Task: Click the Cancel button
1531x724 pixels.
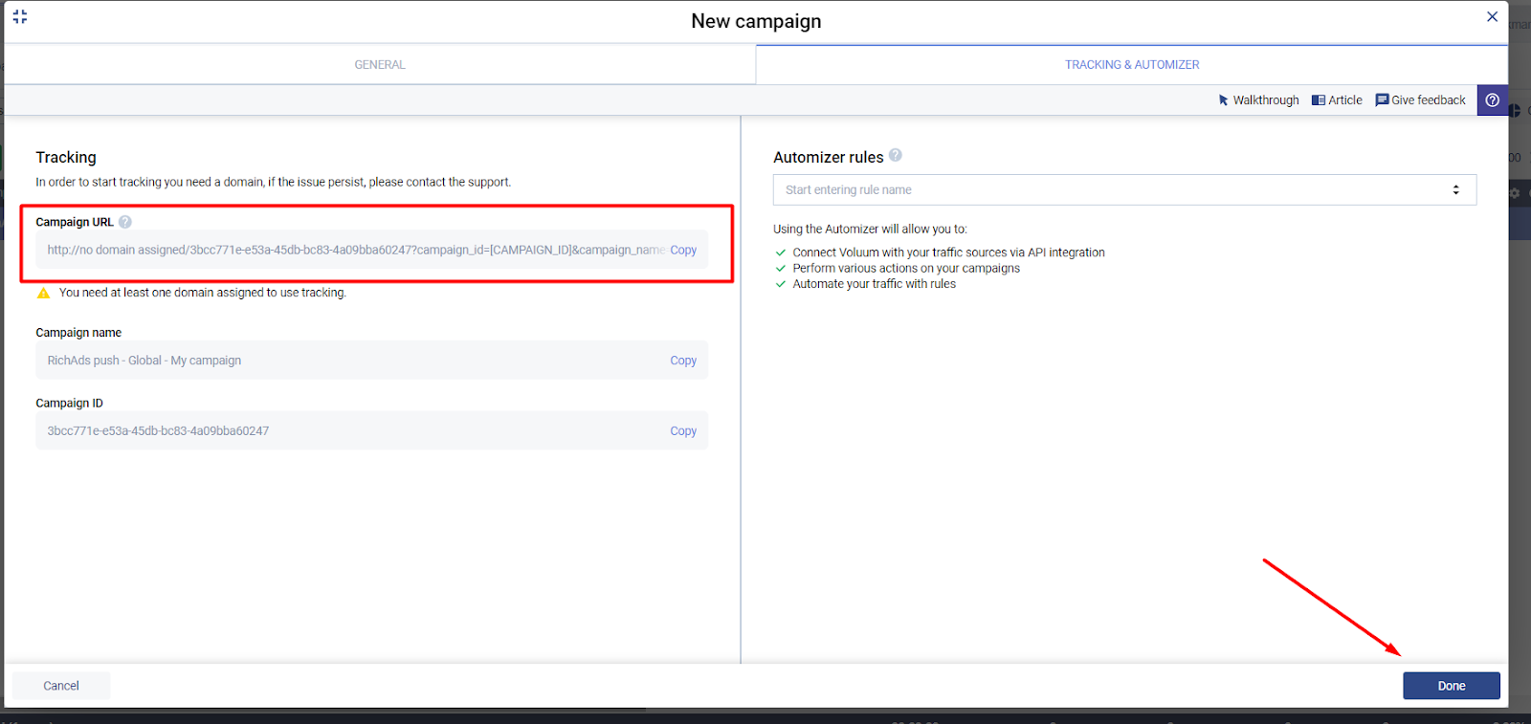Action: coord(61,686)
